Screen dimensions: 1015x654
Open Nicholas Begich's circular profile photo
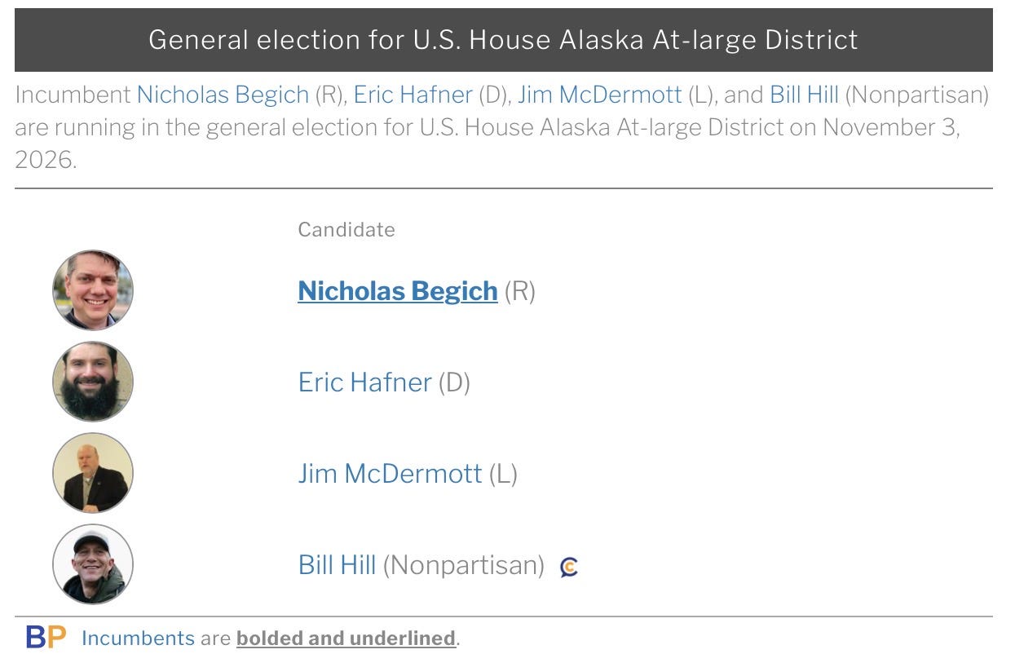coord(93,290)
